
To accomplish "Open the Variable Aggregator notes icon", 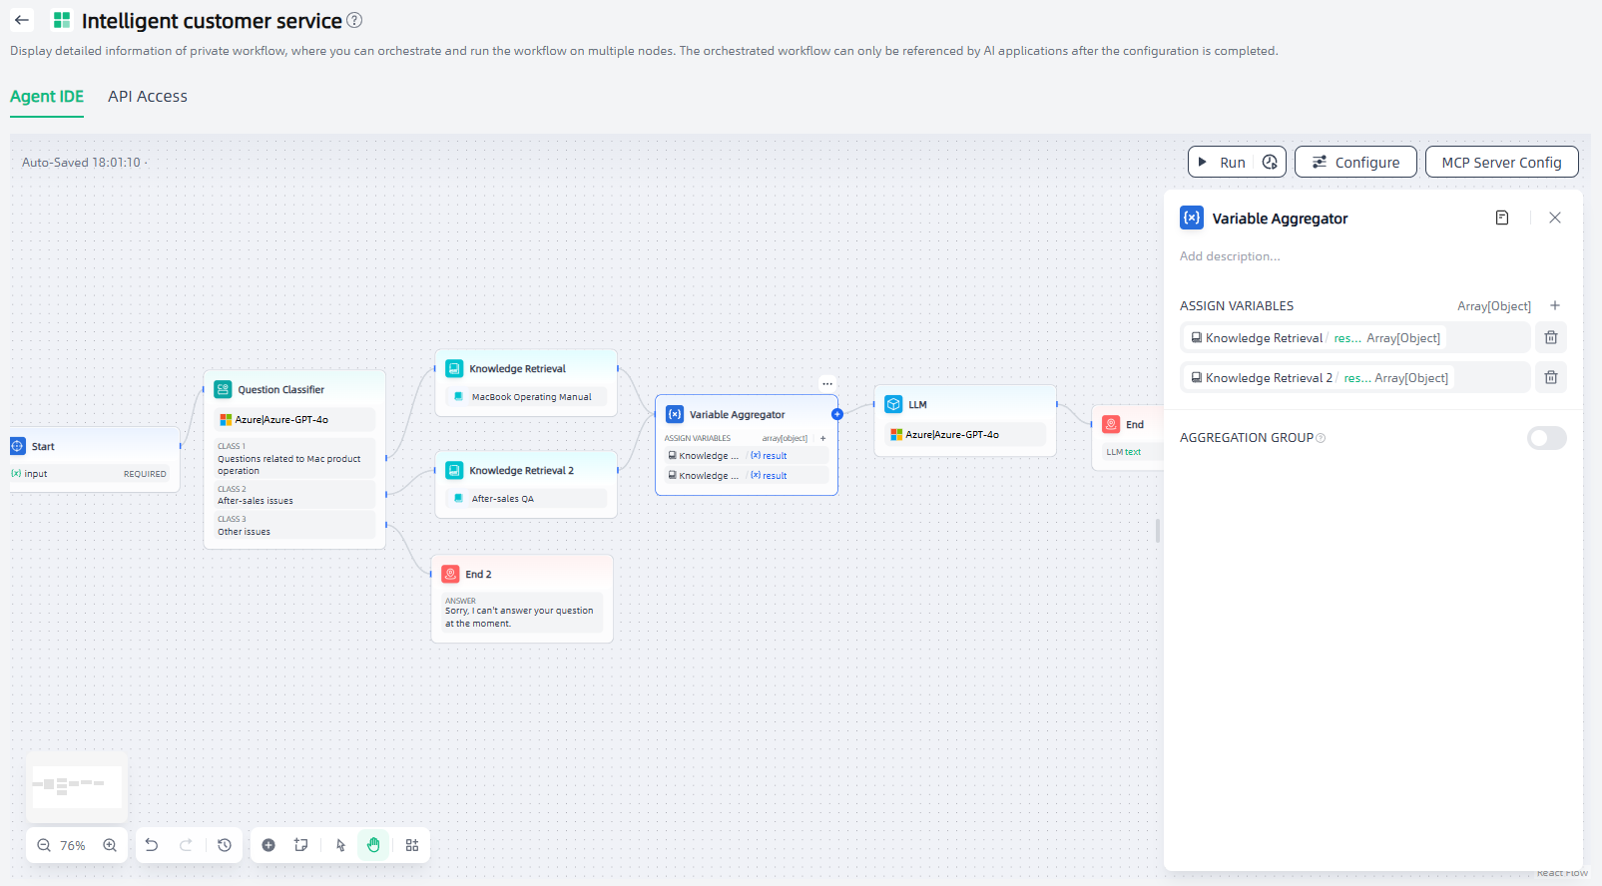I will coord(1501,218).
